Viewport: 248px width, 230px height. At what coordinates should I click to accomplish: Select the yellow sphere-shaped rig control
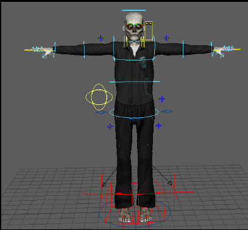coord(99,97)
